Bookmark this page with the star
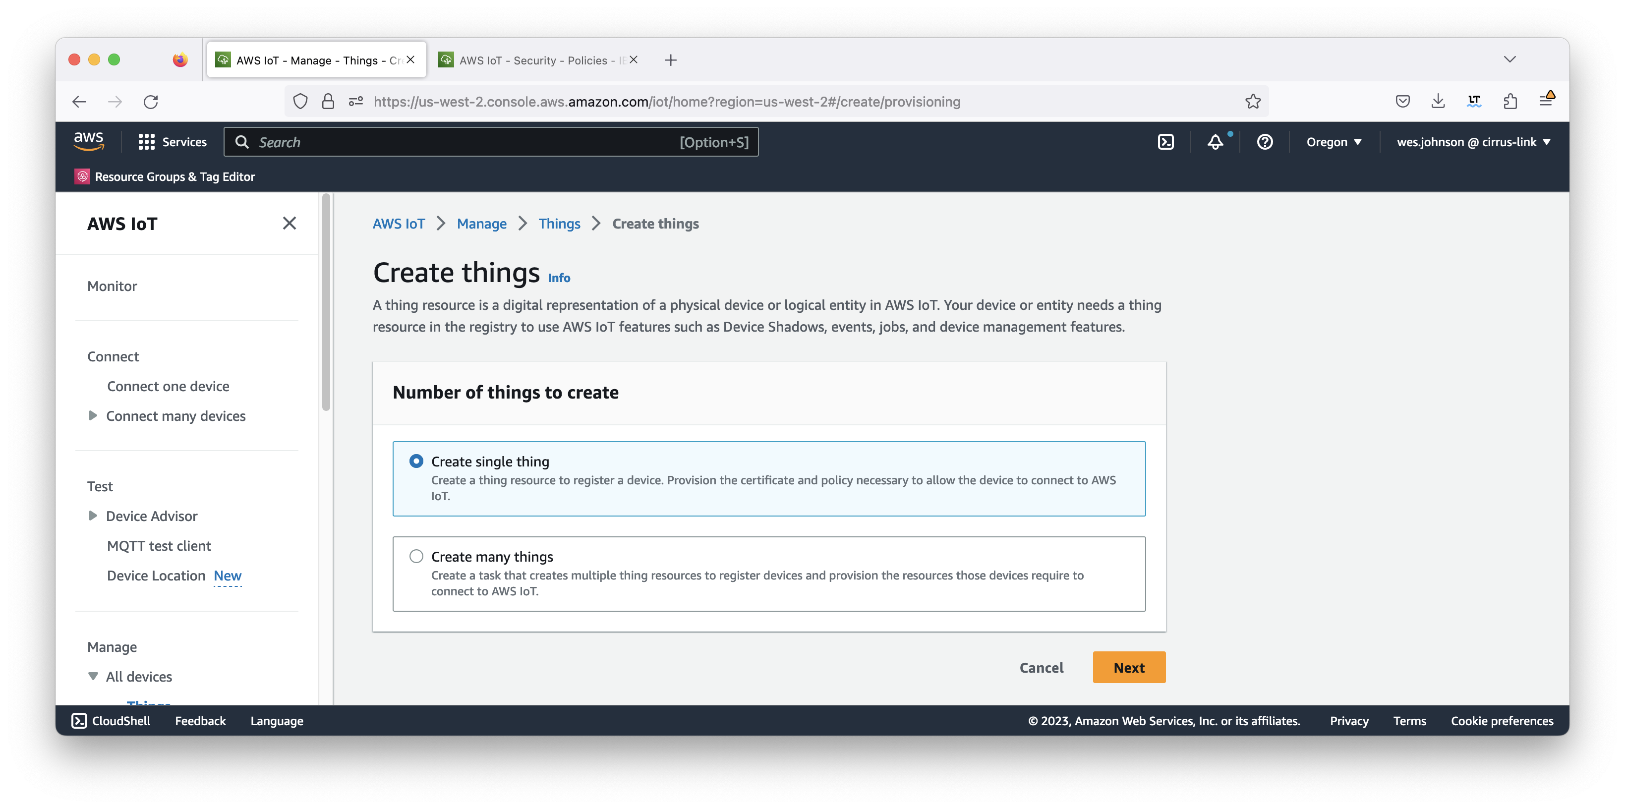Image resolution: width=1625 pixels, height=809 pixels. tap(1253, 102)
